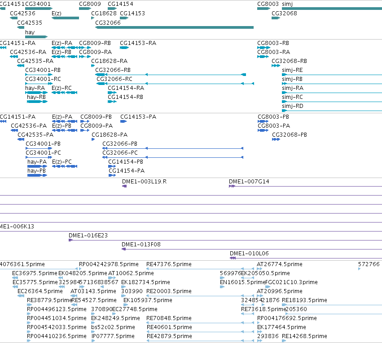Click protein CG32066-PB label
The width and height of the screenshot is (382, 343).
pos(119,144)
